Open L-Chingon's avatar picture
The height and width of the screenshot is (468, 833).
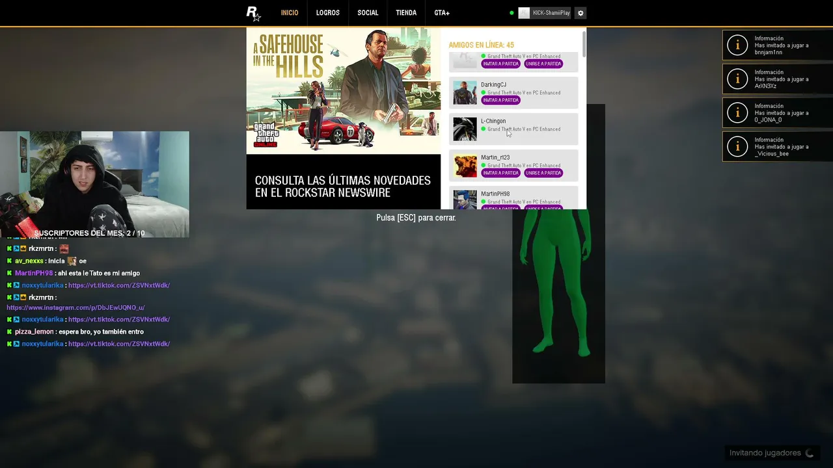465,129
